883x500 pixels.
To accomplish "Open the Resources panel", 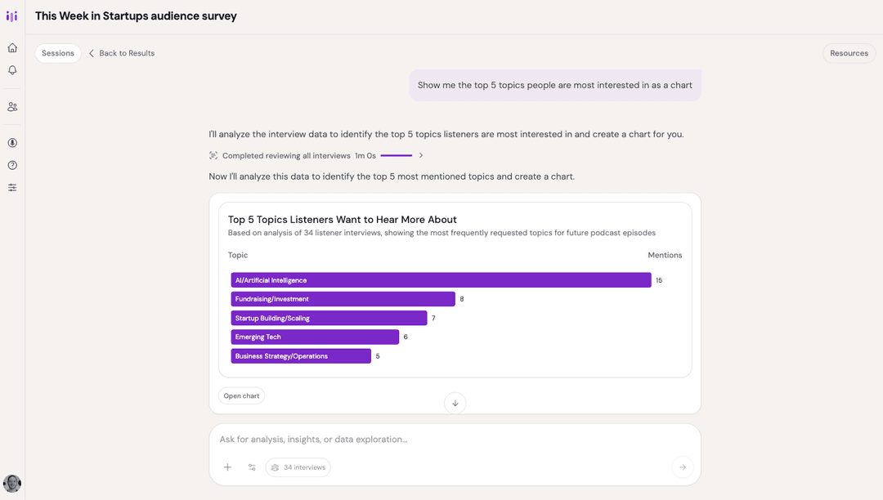I will [849, 53].
